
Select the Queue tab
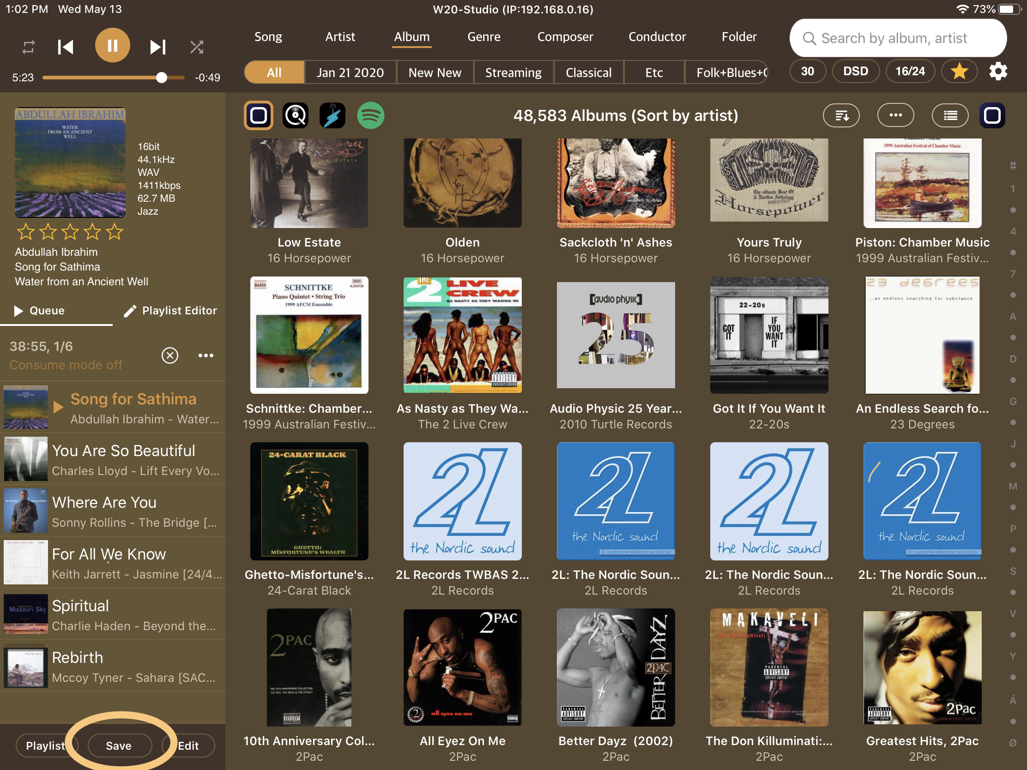click(39, 311)
